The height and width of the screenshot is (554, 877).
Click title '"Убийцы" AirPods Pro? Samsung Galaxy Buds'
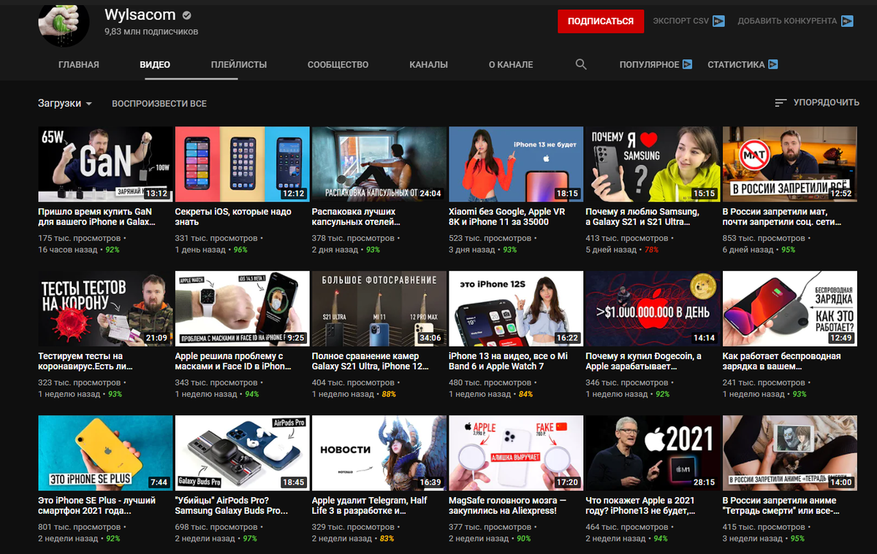232,506
